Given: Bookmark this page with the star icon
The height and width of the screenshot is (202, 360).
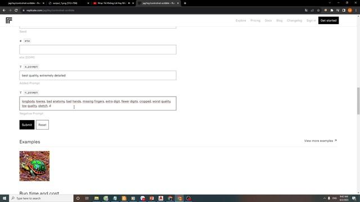Looking at the screenshot, I should (318, 10).
